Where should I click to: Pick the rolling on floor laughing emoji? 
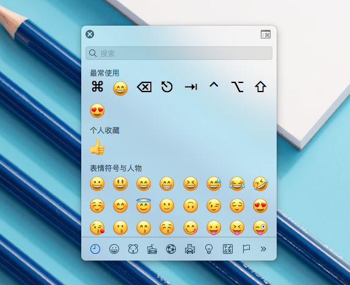click(260, 184)
